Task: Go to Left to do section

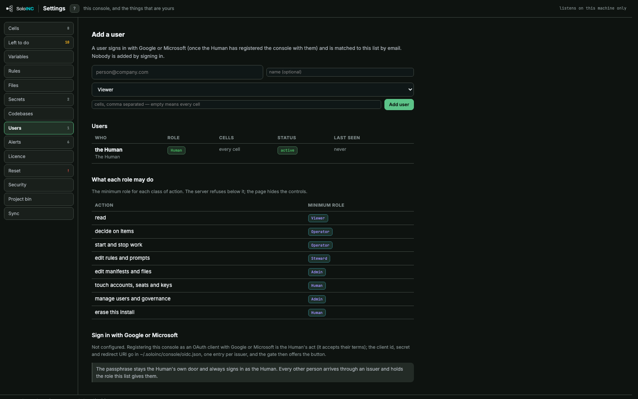Action: click(x=39, y=43)
